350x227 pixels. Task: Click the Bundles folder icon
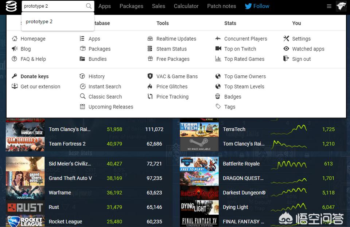pos(82,59)
